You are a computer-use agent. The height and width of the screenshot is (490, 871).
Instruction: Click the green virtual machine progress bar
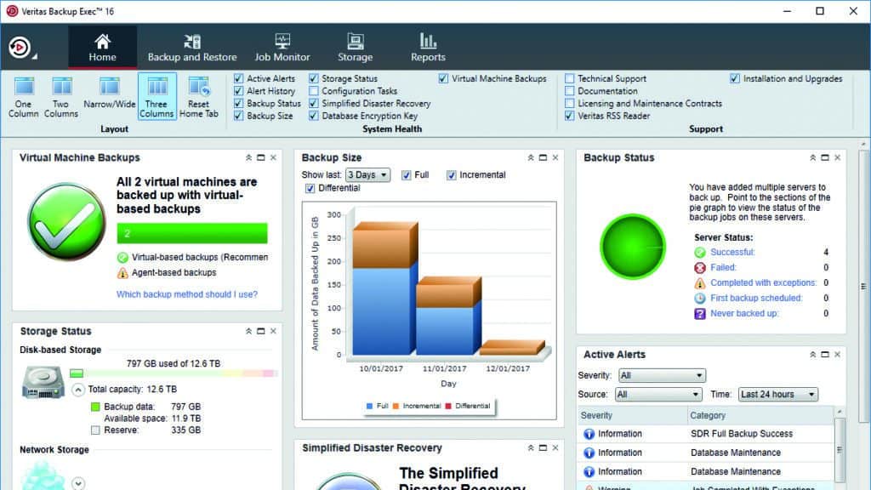(192, 233)
